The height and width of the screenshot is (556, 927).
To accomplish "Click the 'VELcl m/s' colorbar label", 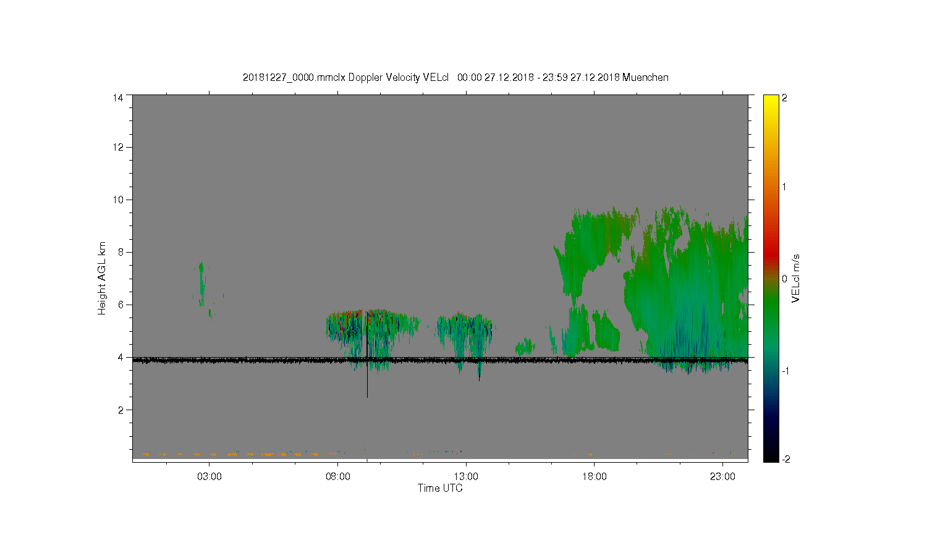I will tap(796, 278).
